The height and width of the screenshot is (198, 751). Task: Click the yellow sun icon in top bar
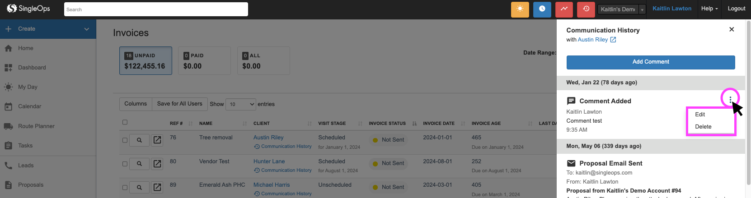click(x=520, y=9)
